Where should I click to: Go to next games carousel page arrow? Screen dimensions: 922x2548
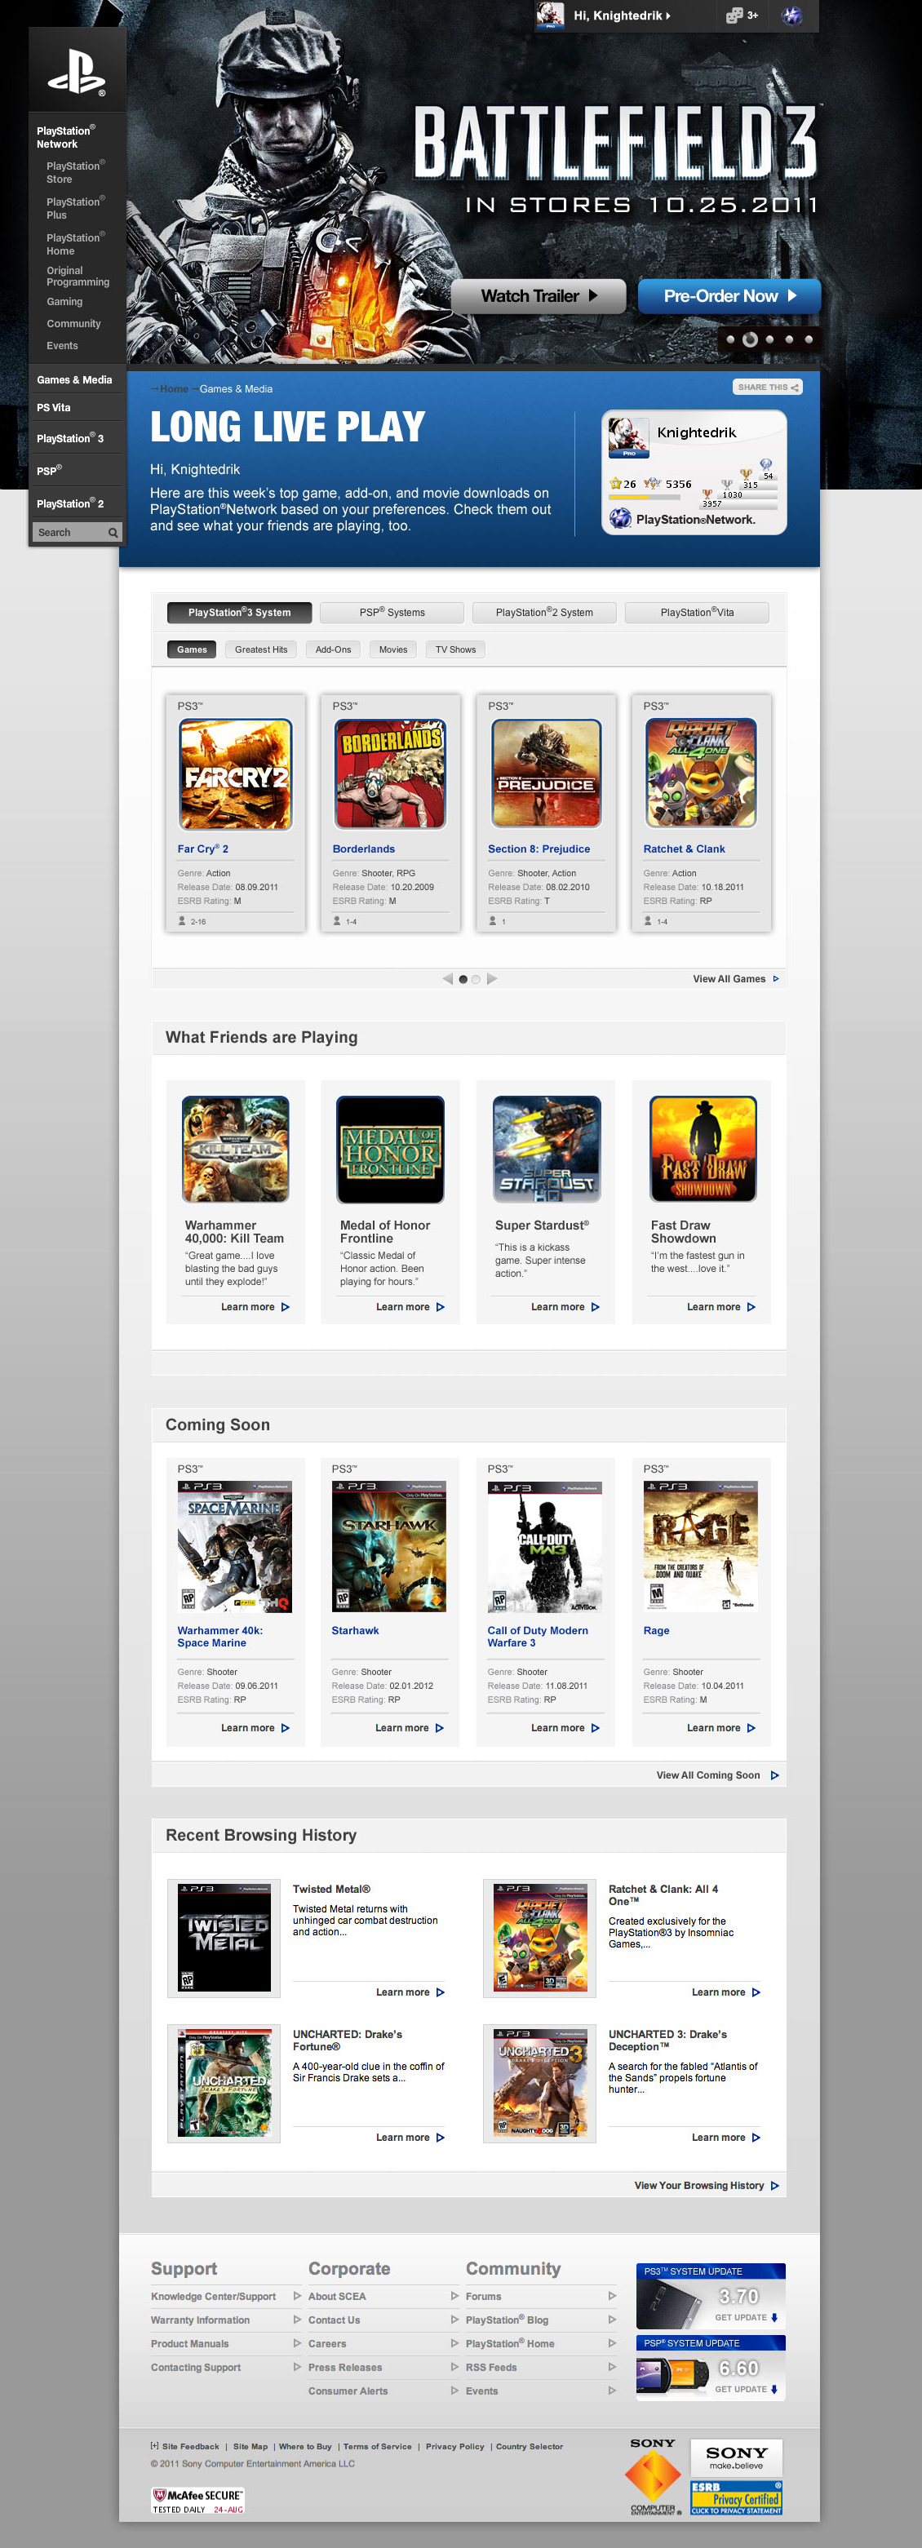click(x=492, y=978)
